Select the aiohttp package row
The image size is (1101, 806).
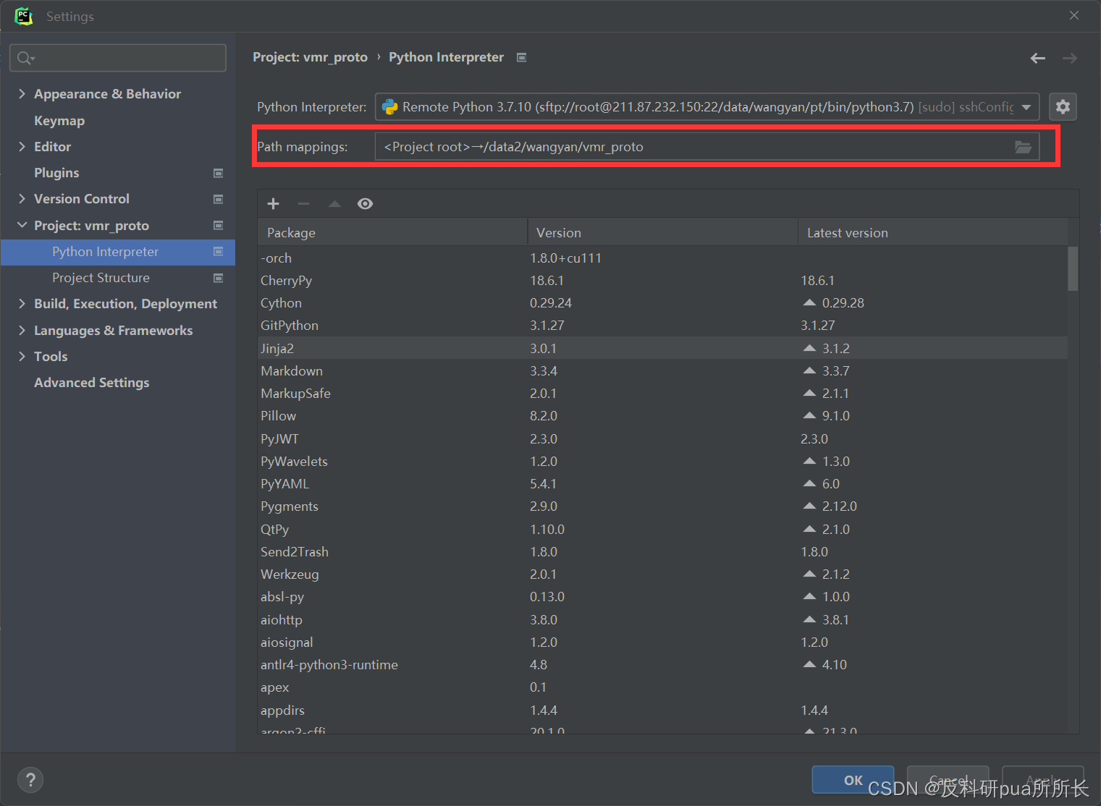point(662,619)
